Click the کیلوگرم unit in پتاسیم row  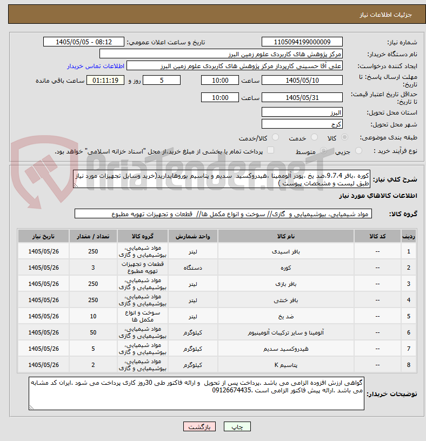(193, 365)
